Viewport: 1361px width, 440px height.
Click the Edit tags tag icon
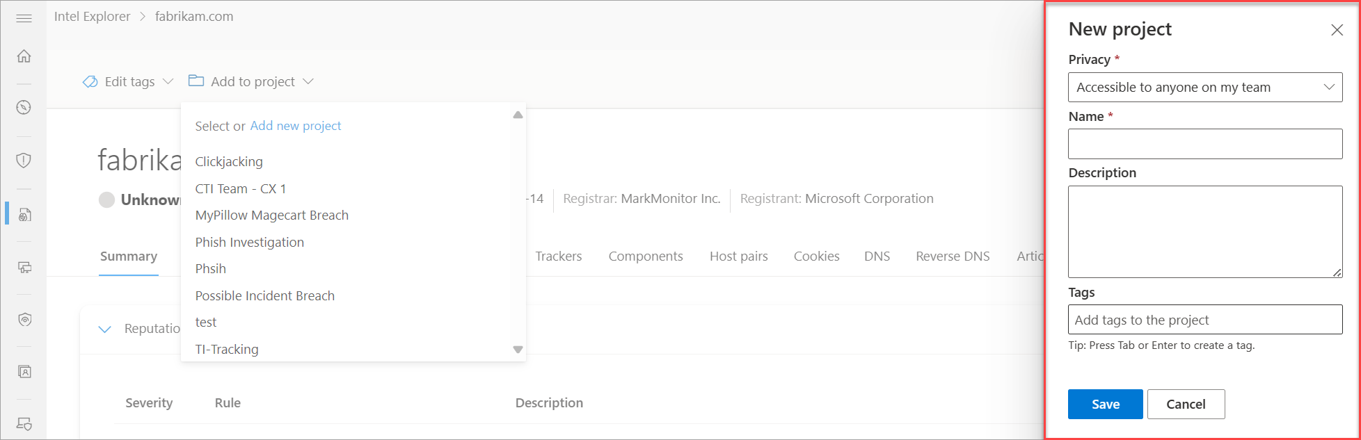(x=90, y=82)
